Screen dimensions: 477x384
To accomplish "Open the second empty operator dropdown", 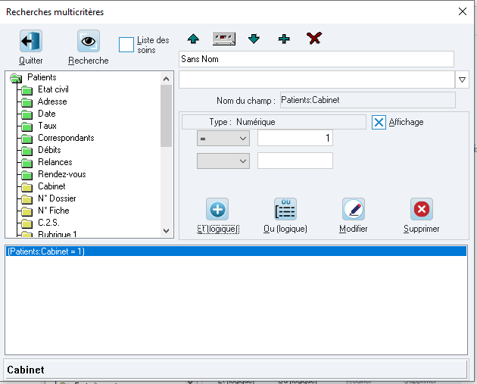I will tap(223, 161).
